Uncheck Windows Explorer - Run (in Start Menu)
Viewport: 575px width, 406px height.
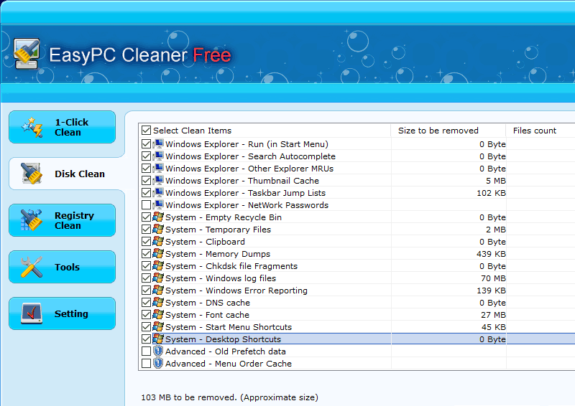(x=147, y=144)
